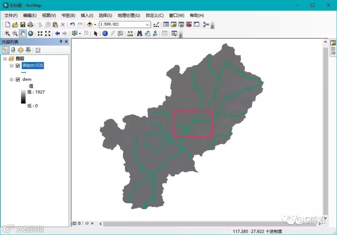This screenshot has width=337, height=235.
Task: Open the 书签(B) menu
Action: (x=68, y=16)
